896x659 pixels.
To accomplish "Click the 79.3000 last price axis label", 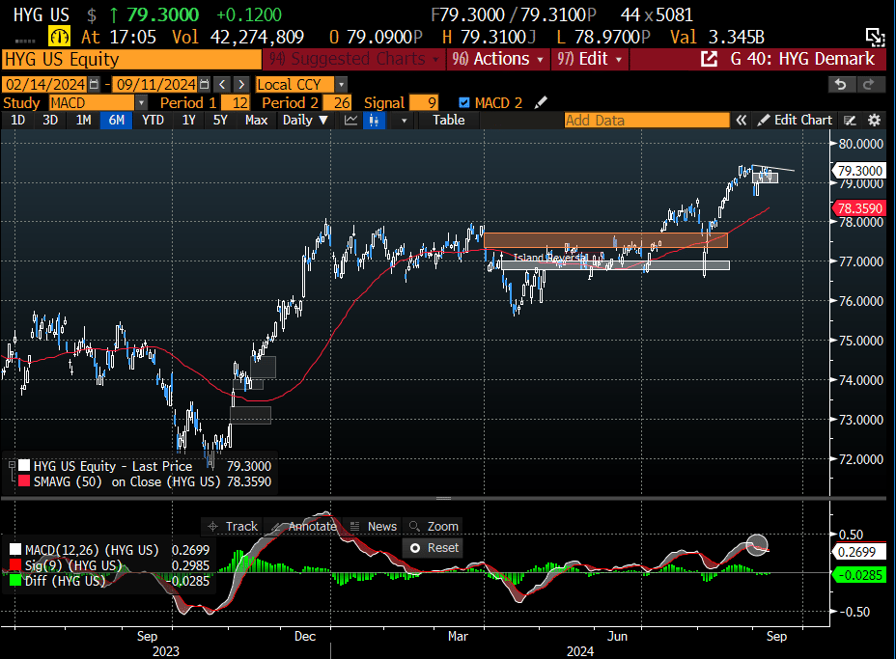I will (x=859, y=171).
